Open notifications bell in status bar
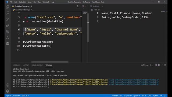Screen dimensions: 172x97 [165, 96]
